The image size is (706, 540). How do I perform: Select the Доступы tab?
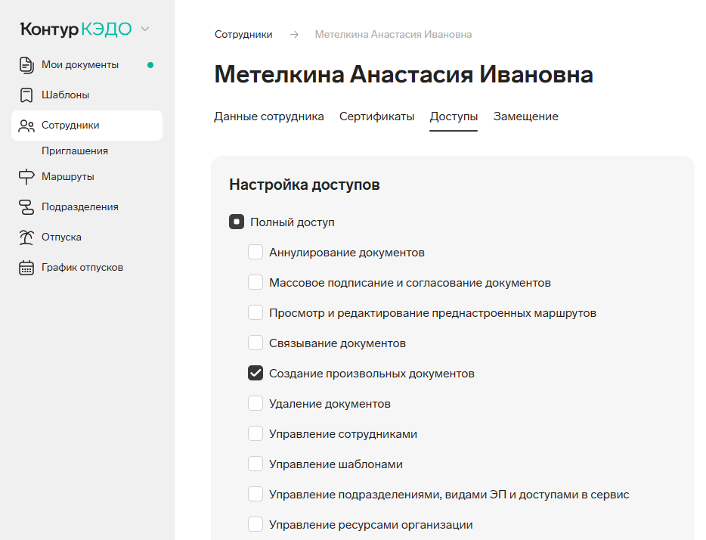454,116
